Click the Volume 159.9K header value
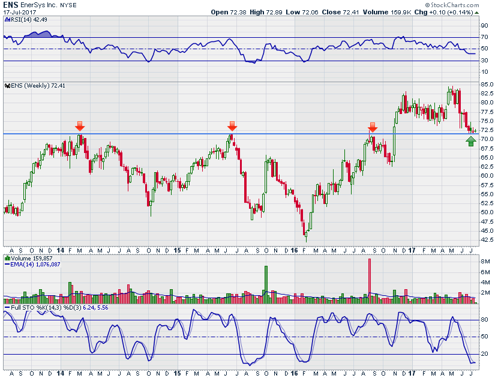 point(387,13)
